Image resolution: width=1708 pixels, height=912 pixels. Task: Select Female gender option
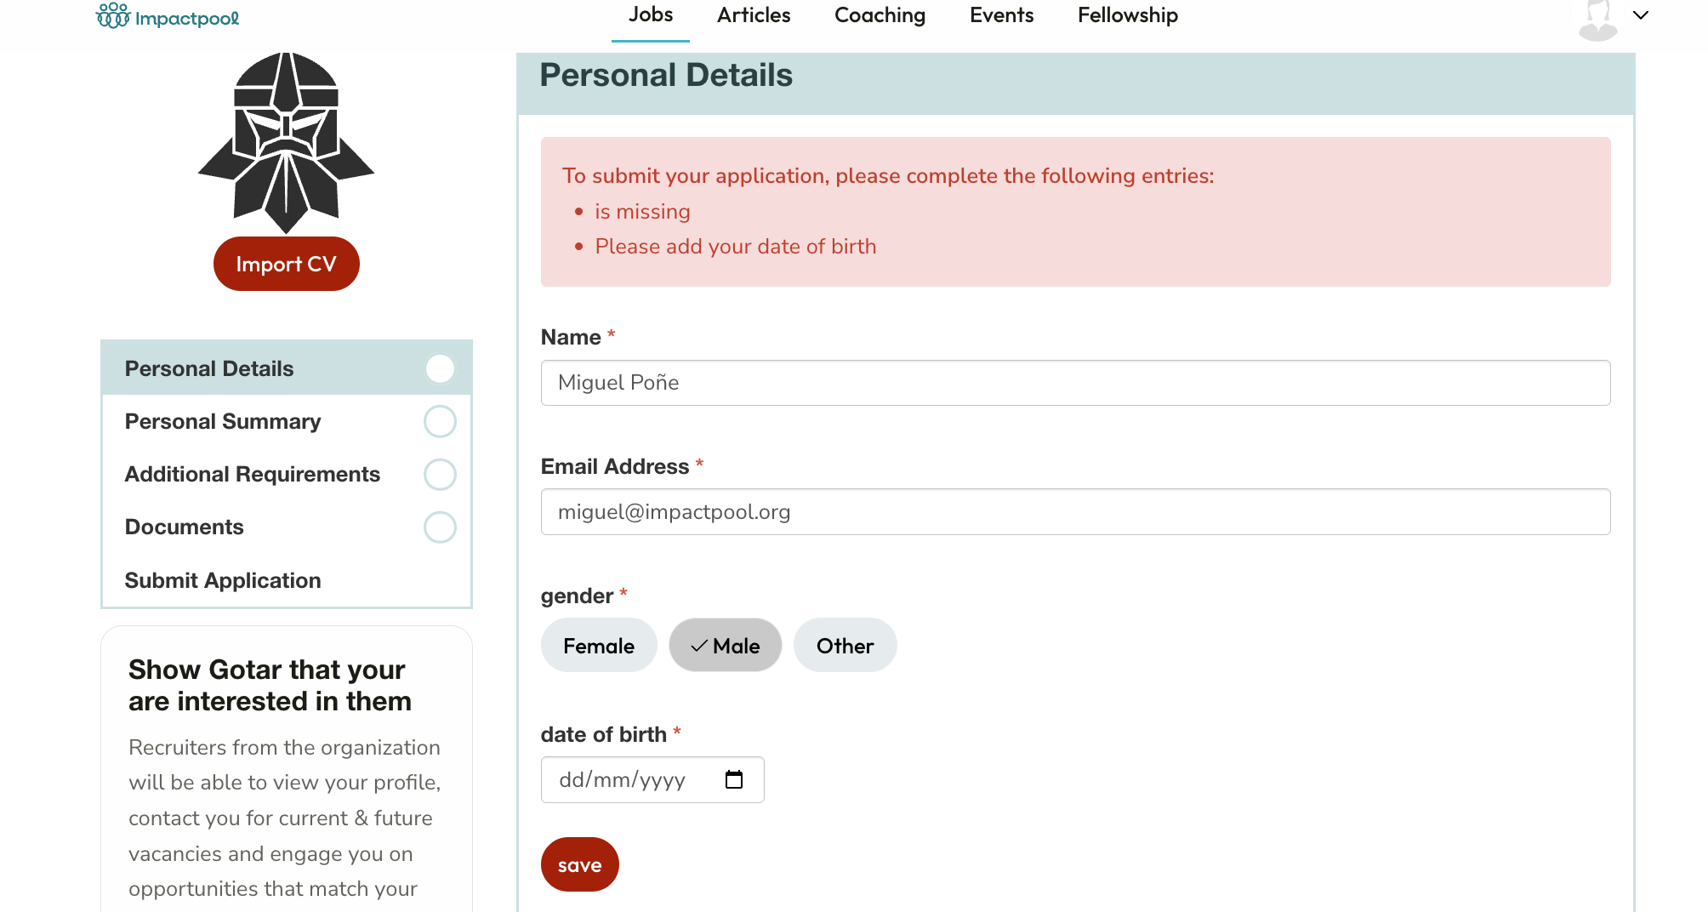(x=599, y=646)
